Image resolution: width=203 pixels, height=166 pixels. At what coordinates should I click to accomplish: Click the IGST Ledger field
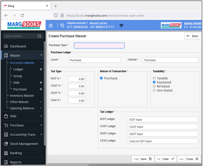pos(163,119)
